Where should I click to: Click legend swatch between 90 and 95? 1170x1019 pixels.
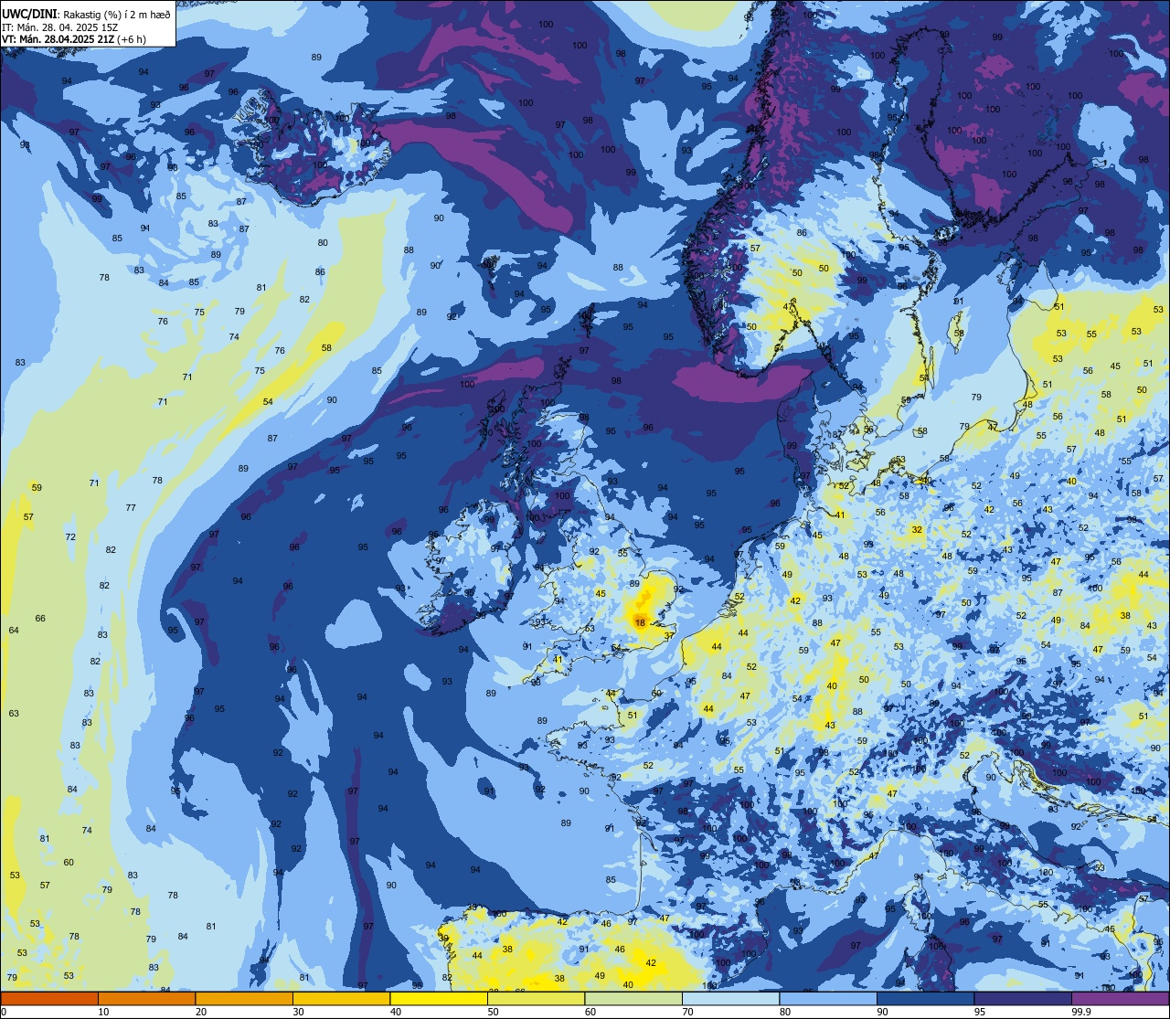tap(926, 999)
